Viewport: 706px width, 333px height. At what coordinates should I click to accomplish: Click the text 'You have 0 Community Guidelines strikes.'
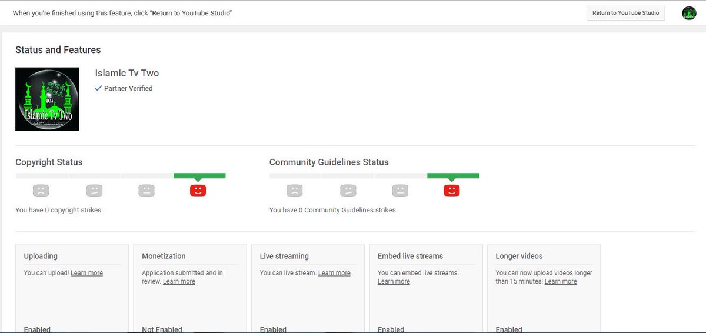point(333,210)
